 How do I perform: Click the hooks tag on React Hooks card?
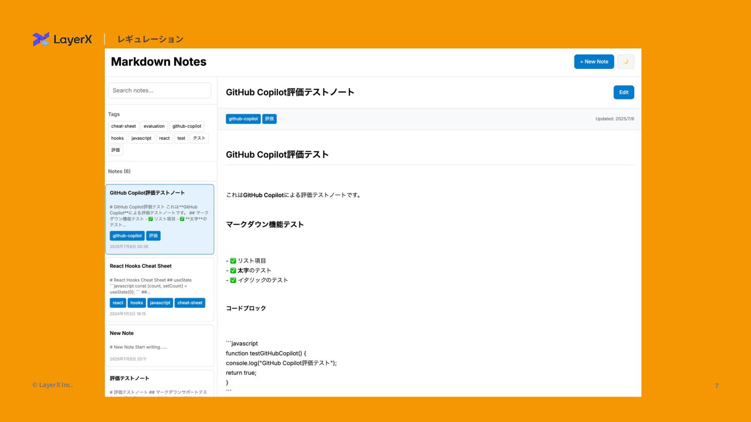pos(137,303)
